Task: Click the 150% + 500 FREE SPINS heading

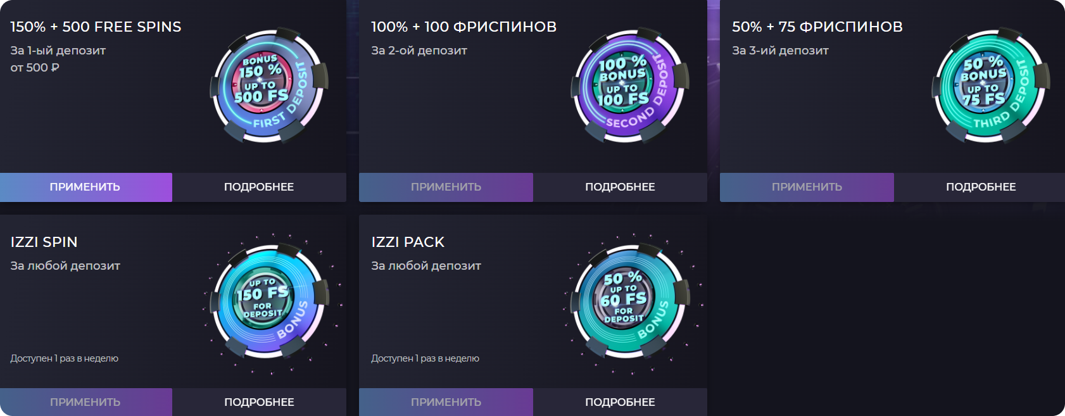Action: [95, 27]
